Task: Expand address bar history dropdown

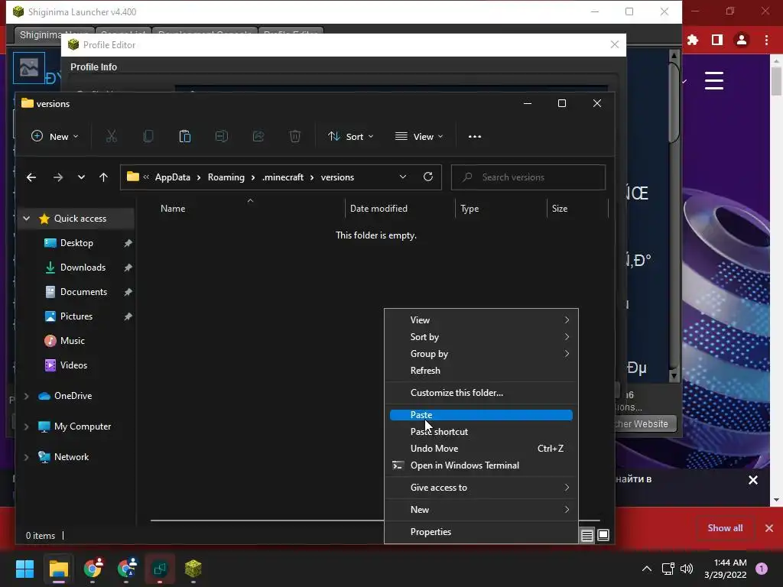Action: click(403, 177)
